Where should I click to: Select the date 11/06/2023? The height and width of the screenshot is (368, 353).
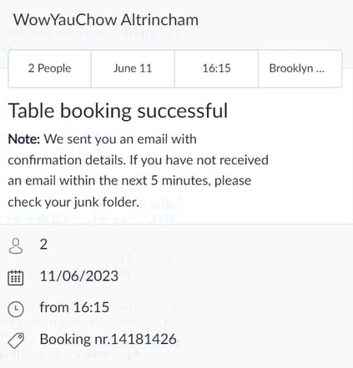79,276
